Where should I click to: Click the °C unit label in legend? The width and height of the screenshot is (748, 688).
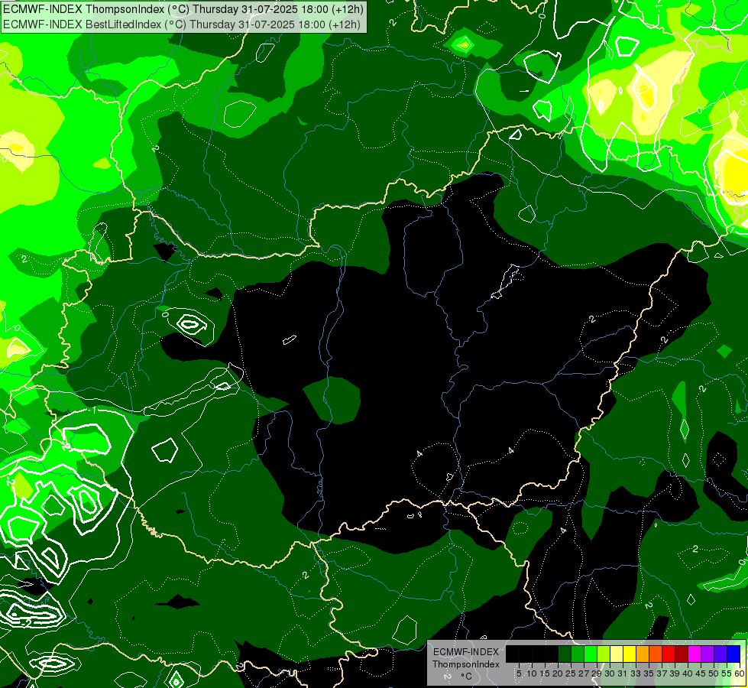coord(466,676)
